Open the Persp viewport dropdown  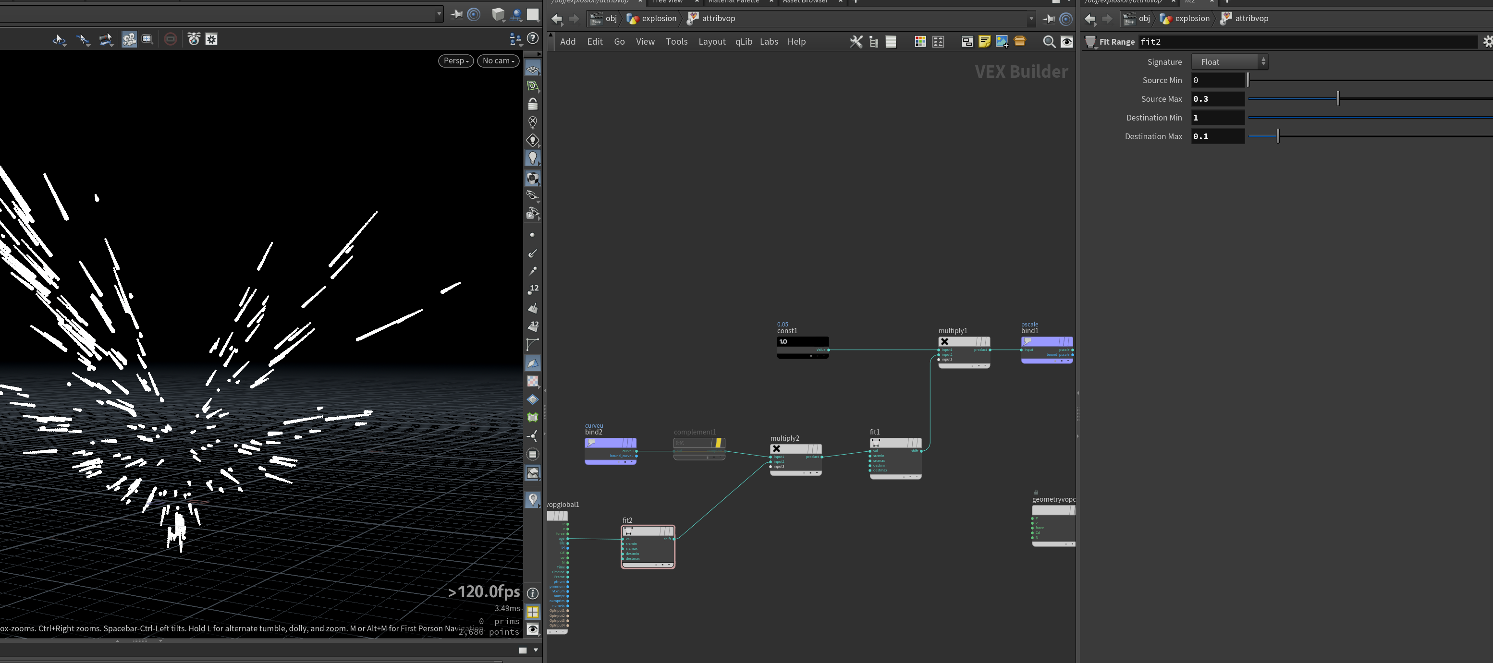(456, 61)
